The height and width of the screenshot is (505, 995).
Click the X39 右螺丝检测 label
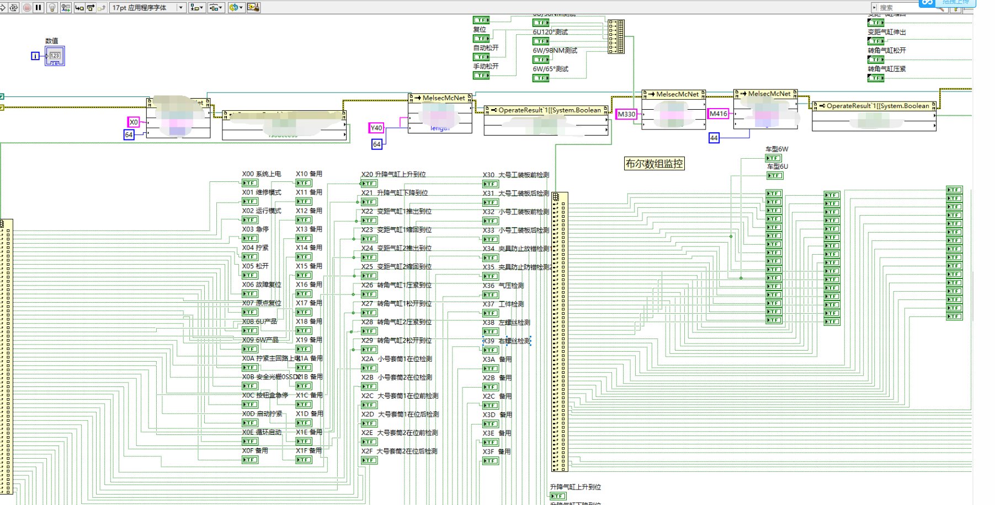click(x=506, y=341)
